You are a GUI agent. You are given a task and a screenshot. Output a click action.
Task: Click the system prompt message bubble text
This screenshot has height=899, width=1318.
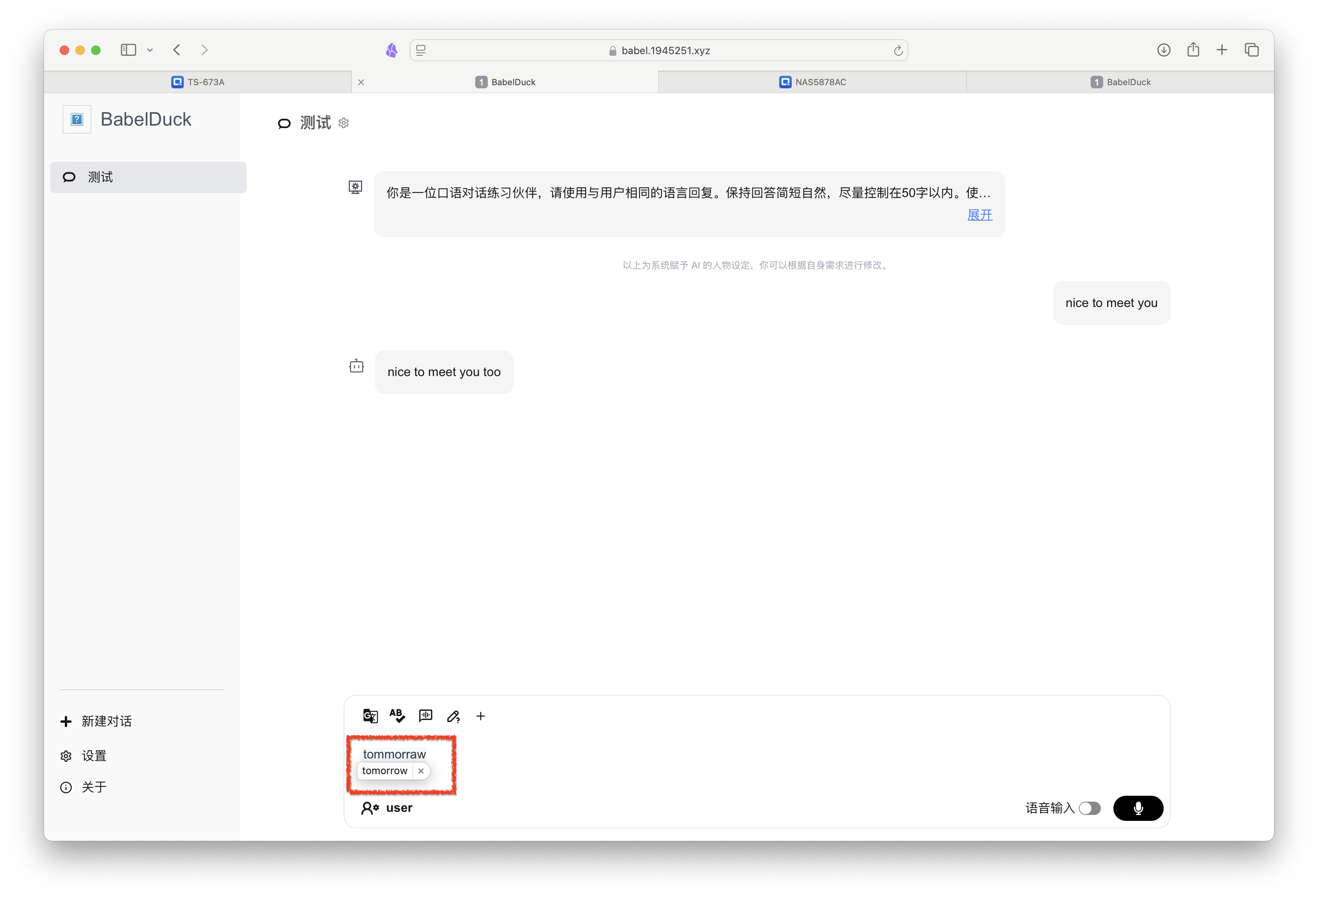688,193
